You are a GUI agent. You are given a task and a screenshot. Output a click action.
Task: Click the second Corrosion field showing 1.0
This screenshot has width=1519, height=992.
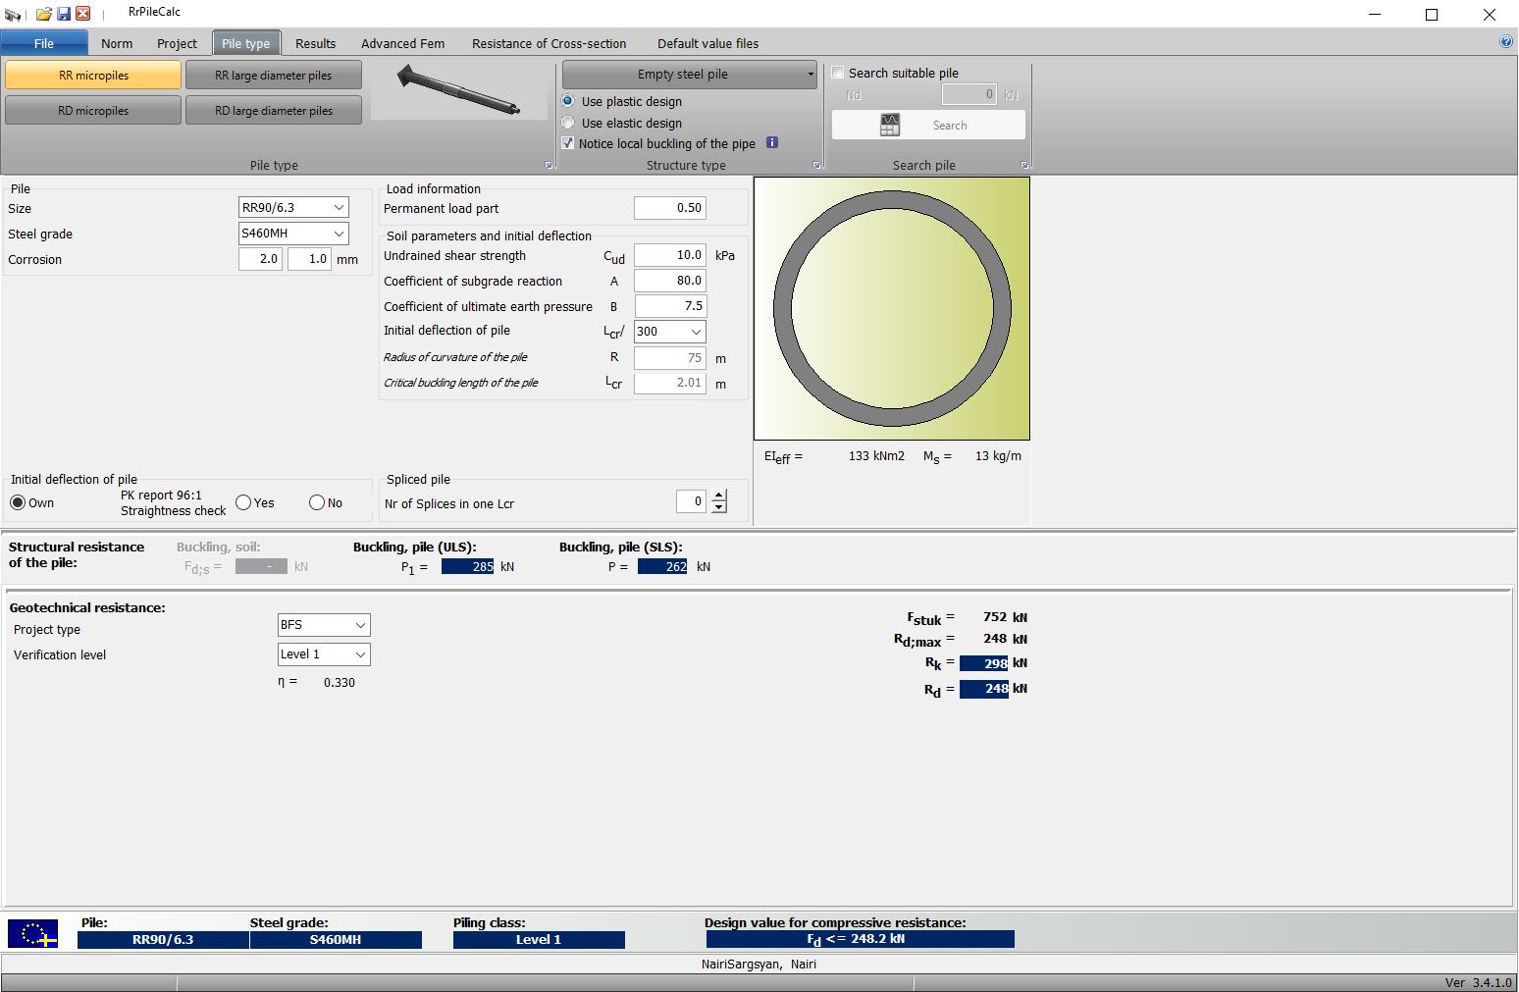(309, 259)
